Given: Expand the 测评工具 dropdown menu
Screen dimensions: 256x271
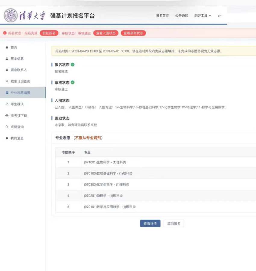Looking at the screenshot, I should click(203, 16).
